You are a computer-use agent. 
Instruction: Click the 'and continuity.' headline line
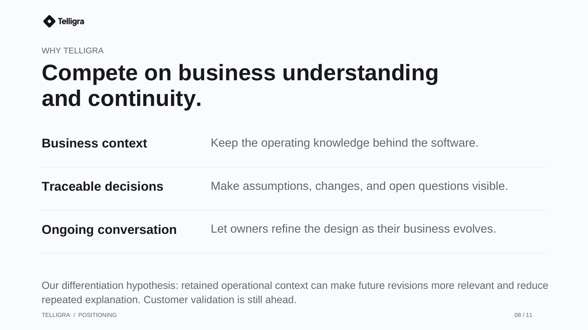[122, 99]
